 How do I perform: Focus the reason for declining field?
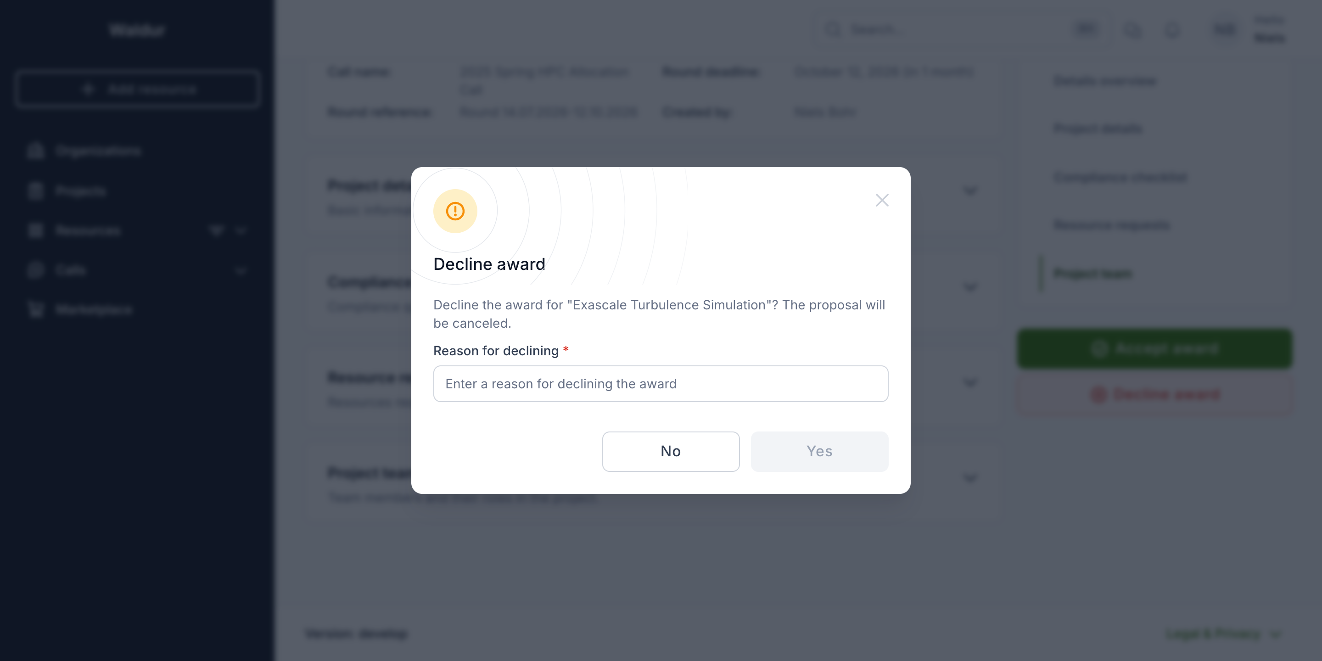[x=661, y=383]
